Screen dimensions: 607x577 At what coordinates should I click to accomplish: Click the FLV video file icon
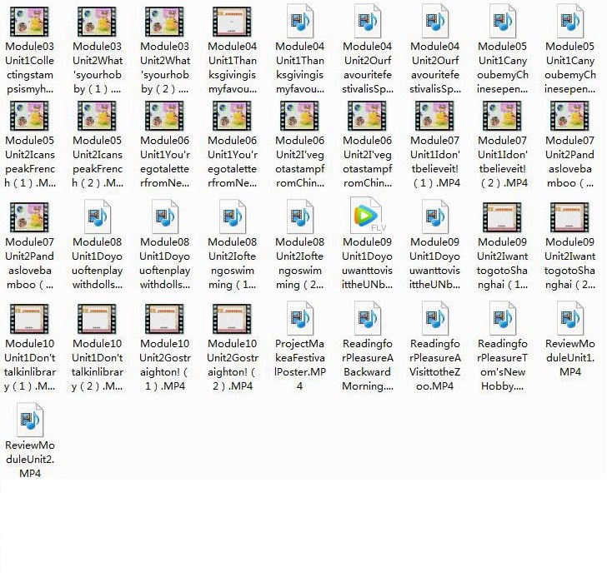pyautogui.click(x=367, y=217)
